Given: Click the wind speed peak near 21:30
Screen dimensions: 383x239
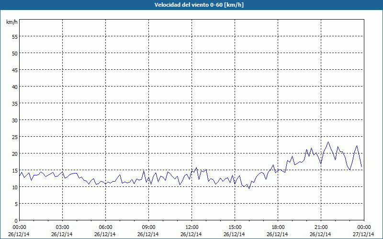Looking at the screenshot, I should (328, 141).
